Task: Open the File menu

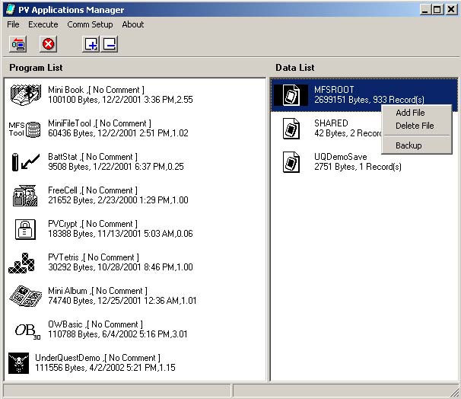Action: [x=13, y=24]
